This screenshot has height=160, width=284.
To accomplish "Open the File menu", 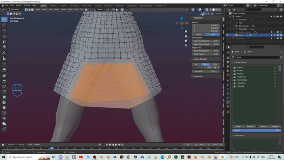I will pos(7,5).
